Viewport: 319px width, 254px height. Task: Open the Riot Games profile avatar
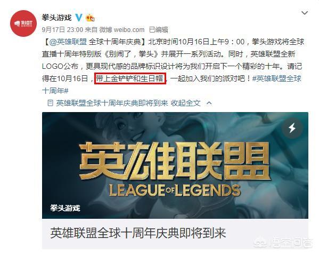click(x=23, y=23)
